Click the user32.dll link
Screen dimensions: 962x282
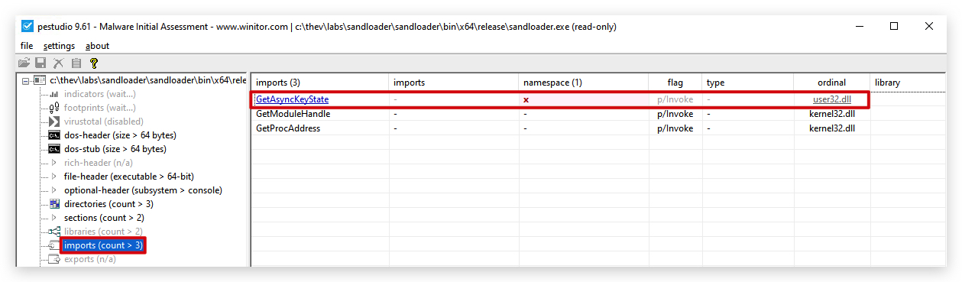click(x=832, y=99)
